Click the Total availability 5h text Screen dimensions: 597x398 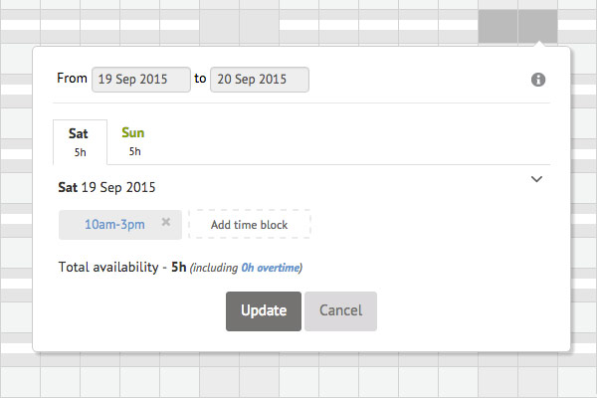tap(122, 267)
